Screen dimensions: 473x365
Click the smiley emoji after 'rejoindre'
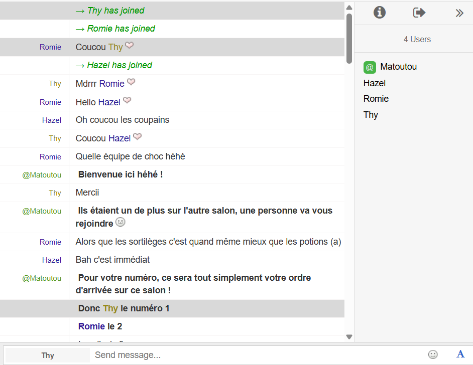point(121,222)
